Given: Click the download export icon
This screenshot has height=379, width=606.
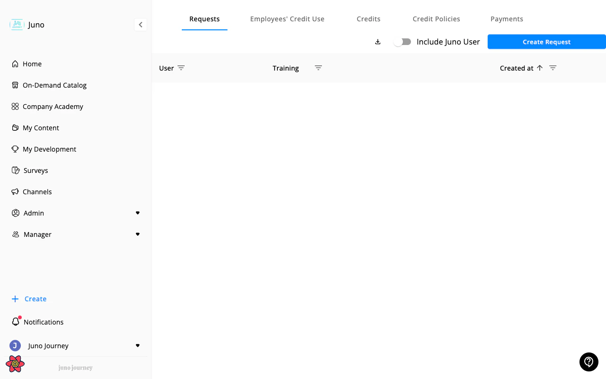Looking at the screenshot, I should (377, 42).
